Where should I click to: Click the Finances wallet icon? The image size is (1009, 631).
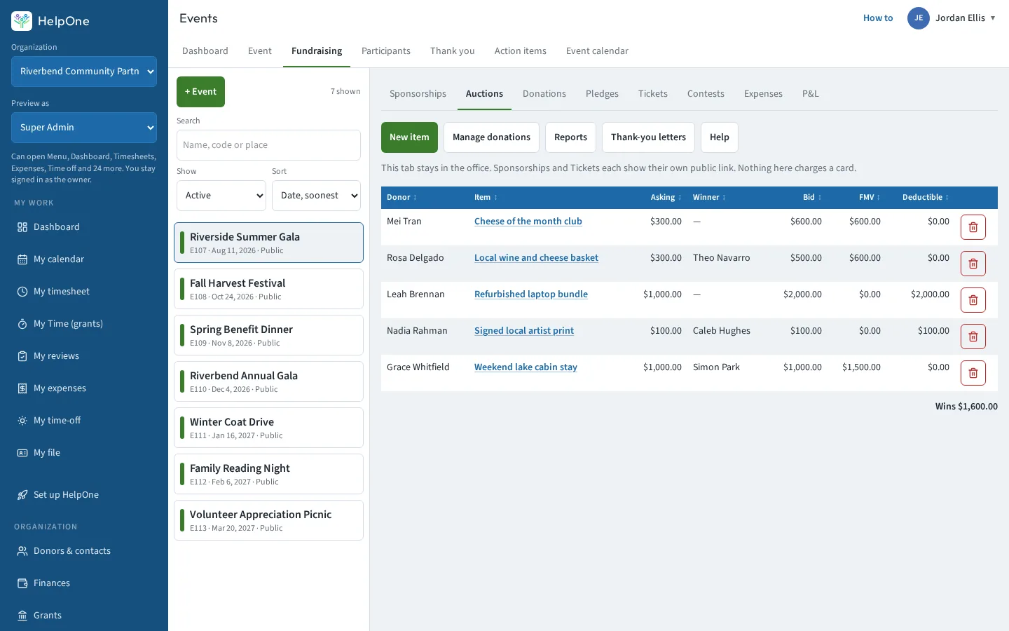[x=22, y=583]
